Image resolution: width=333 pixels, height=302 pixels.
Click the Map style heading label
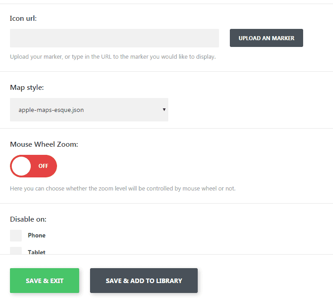pyautogui.click(x=27, y=88)
